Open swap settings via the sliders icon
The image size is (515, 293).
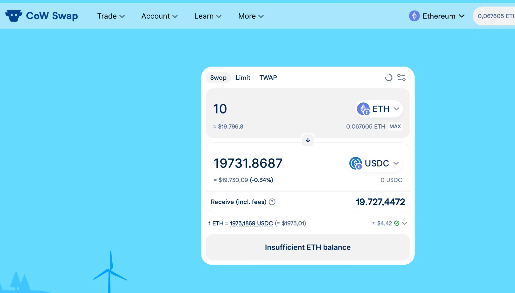(401, 78)
